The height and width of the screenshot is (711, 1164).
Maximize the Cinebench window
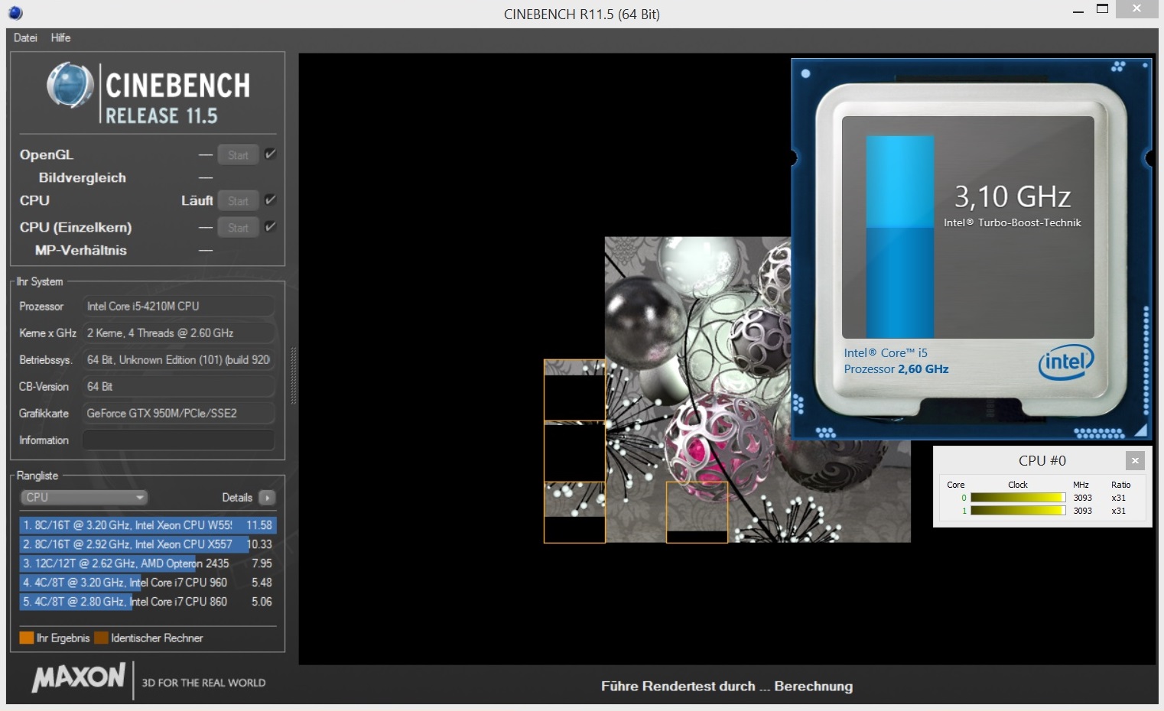pyautogui.click(x=1102, y=9)
